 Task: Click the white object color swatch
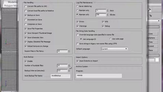coord(157,60)
